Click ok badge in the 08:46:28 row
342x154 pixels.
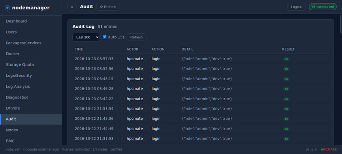tap(286, 89)
